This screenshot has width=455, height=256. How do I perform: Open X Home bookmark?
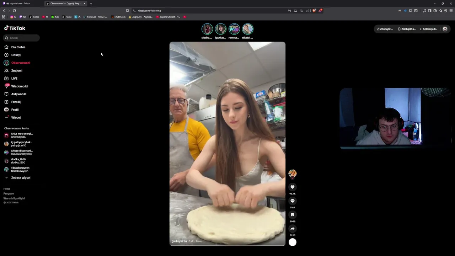pos(67,17)
